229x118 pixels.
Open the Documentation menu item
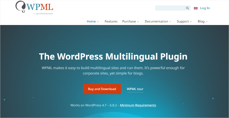(156, 21)
